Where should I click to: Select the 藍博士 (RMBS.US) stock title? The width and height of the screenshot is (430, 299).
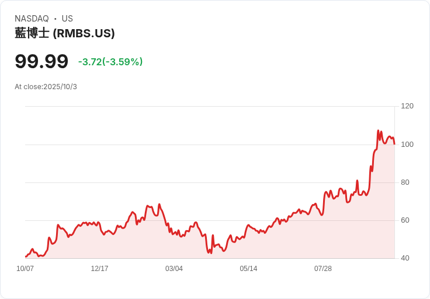point(64,33)
